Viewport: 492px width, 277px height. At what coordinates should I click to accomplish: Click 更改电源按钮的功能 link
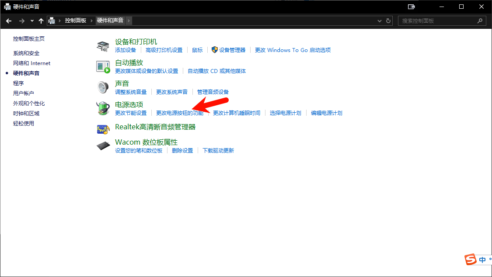pos(180,113)
